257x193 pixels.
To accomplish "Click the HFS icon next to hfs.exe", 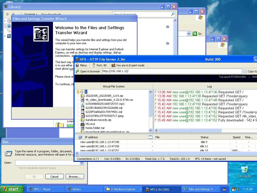I will click(82, 124).
